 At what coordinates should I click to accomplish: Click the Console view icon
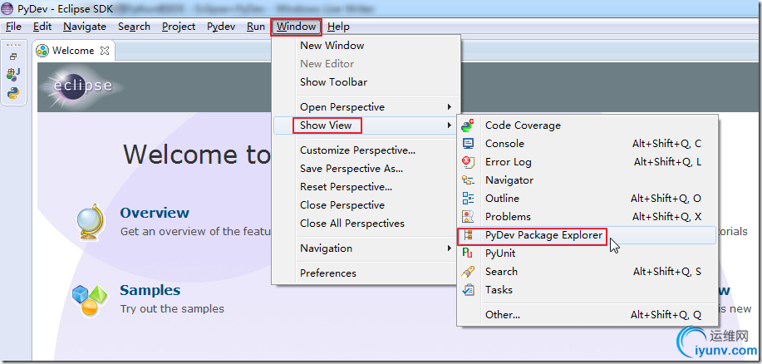pyautogui.click(x=468, y=144)
